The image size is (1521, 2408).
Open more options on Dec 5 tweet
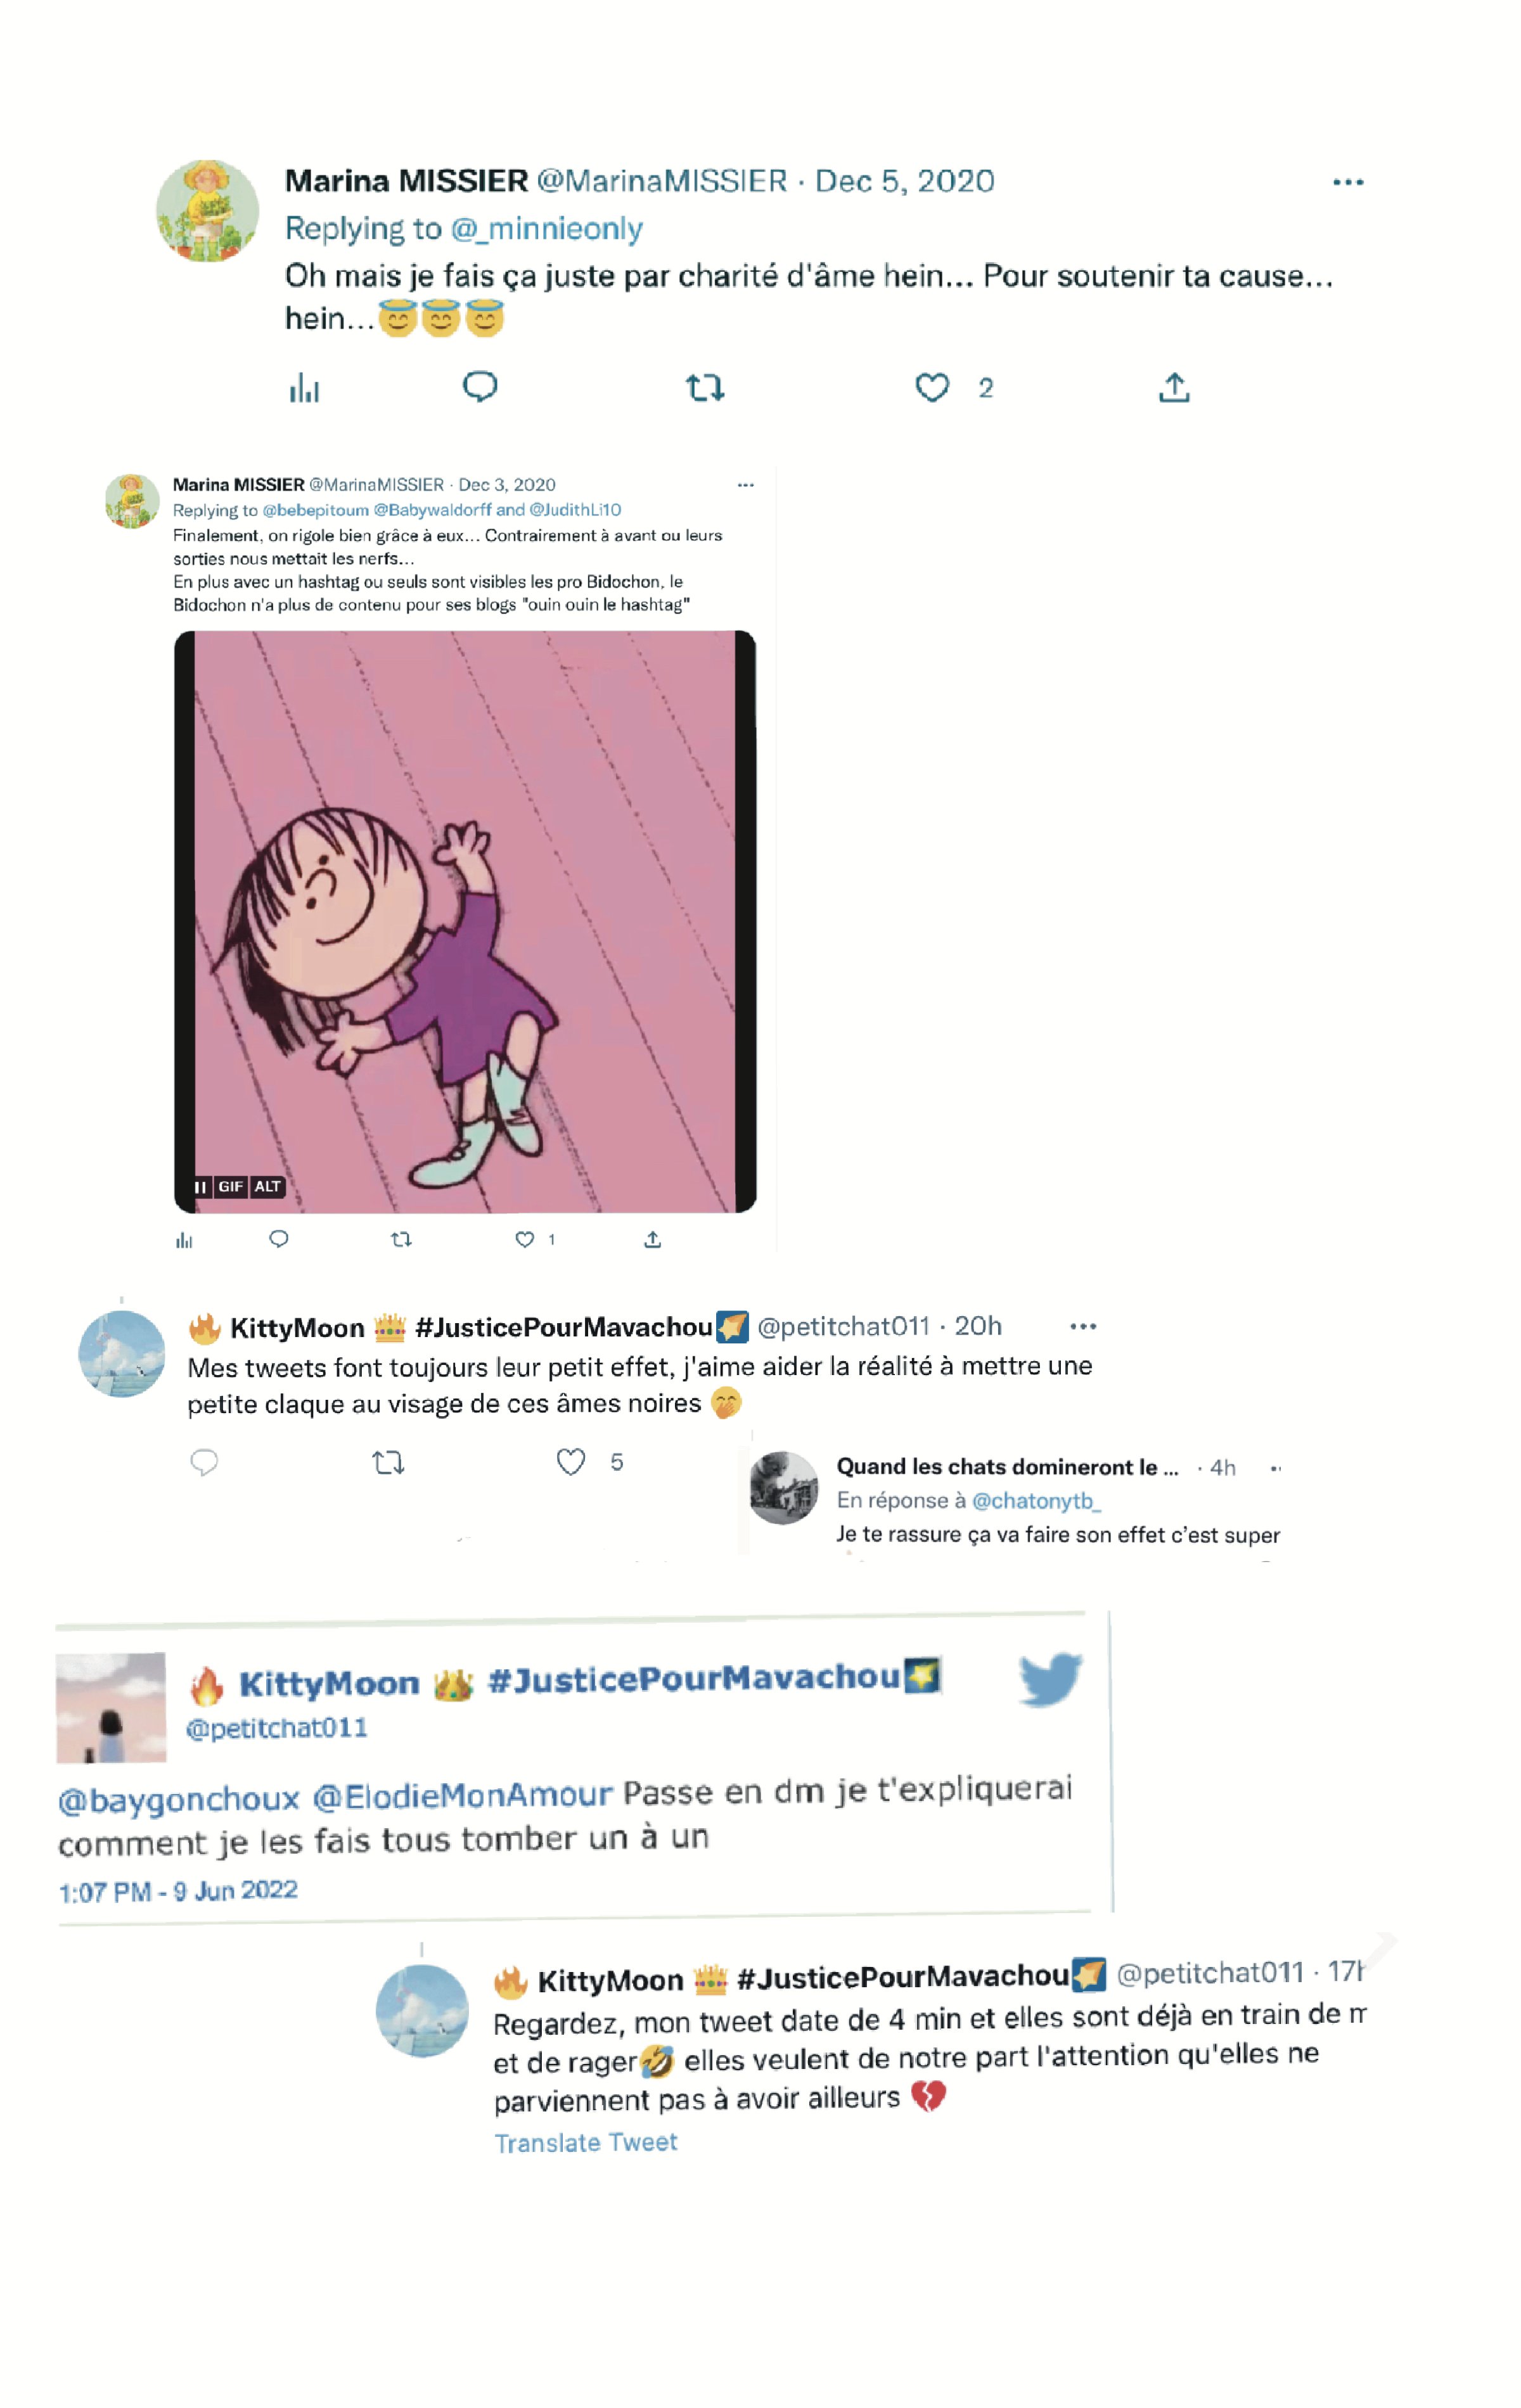[1348, 182]
